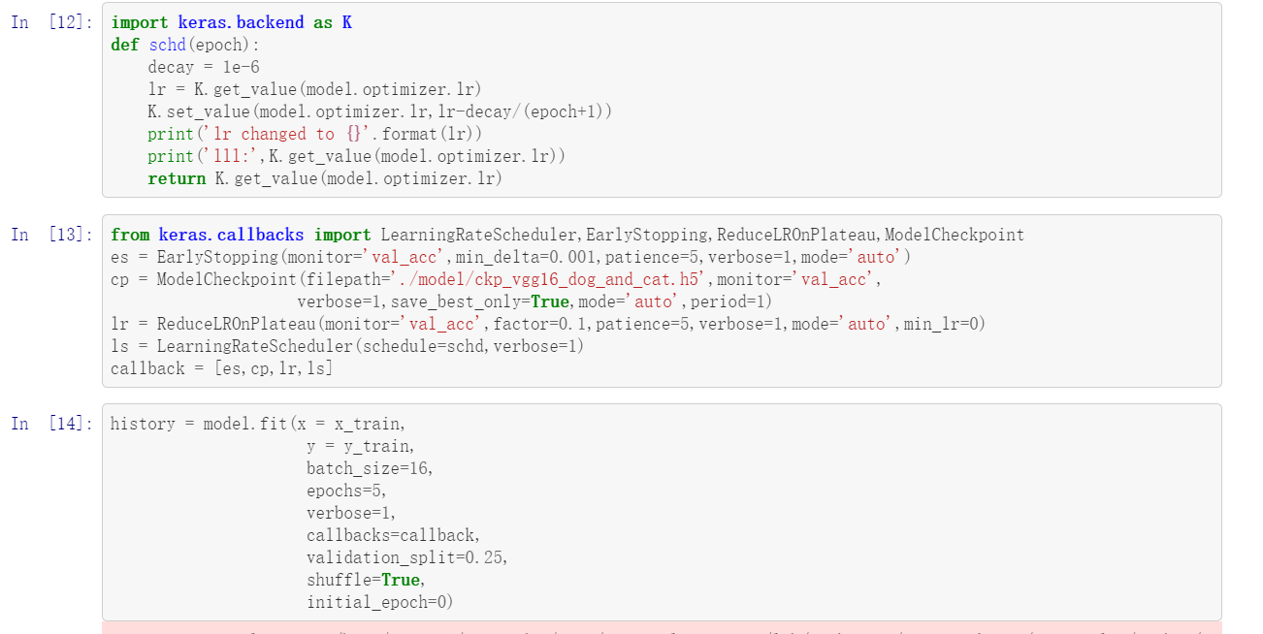Image resolution: width=1263 pixels, height=634 pixels.
Task: Click the 'verbose=1,' line in cell 14
Action: click(351, 513)
